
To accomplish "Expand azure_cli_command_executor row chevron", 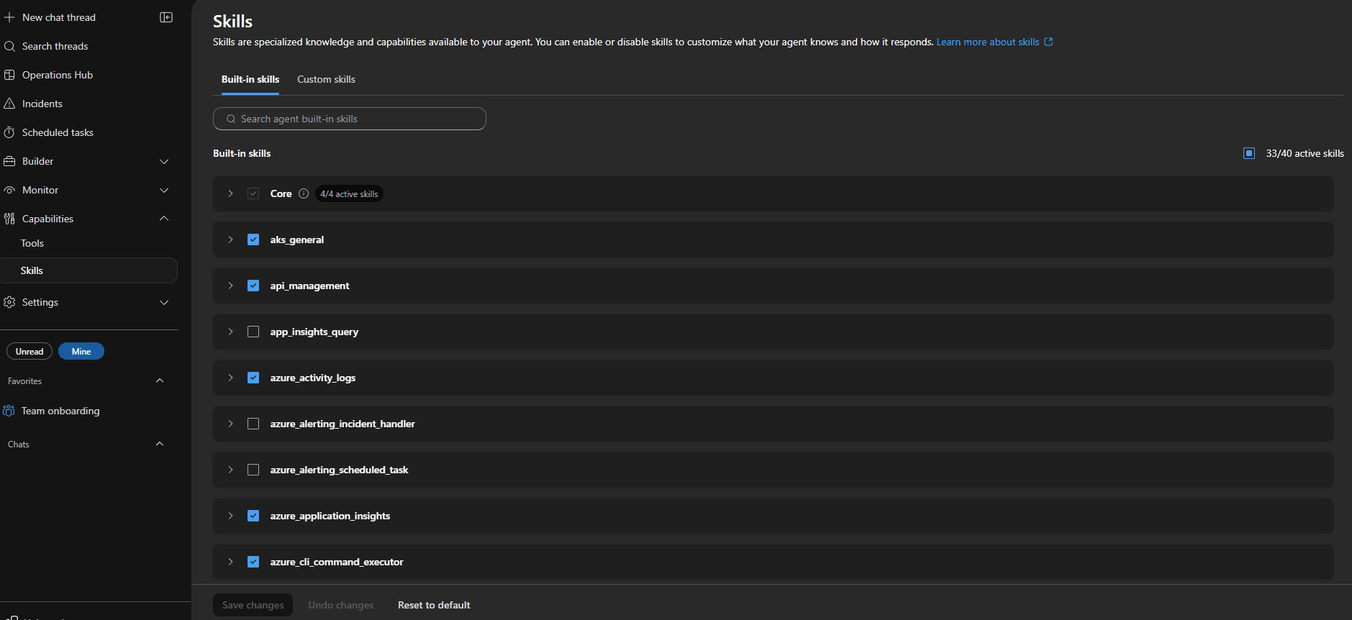I will click(230, 562).
